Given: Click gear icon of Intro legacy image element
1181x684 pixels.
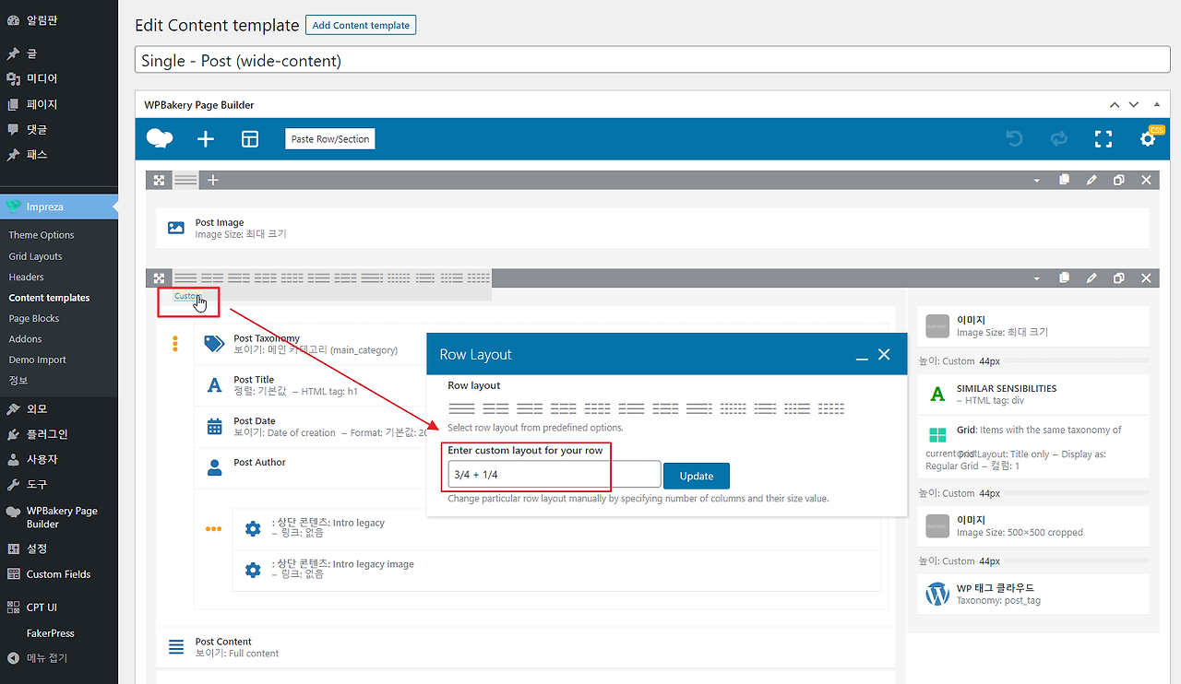Looking at the screenshot, I should click(x=253, y=570).
